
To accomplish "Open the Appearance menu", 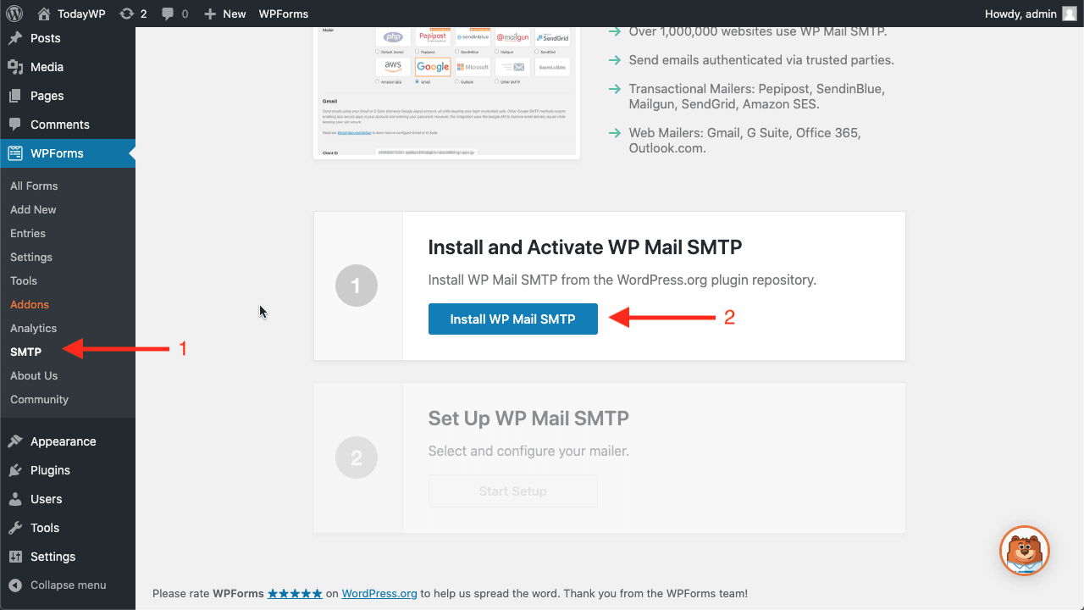I will 68,441.
